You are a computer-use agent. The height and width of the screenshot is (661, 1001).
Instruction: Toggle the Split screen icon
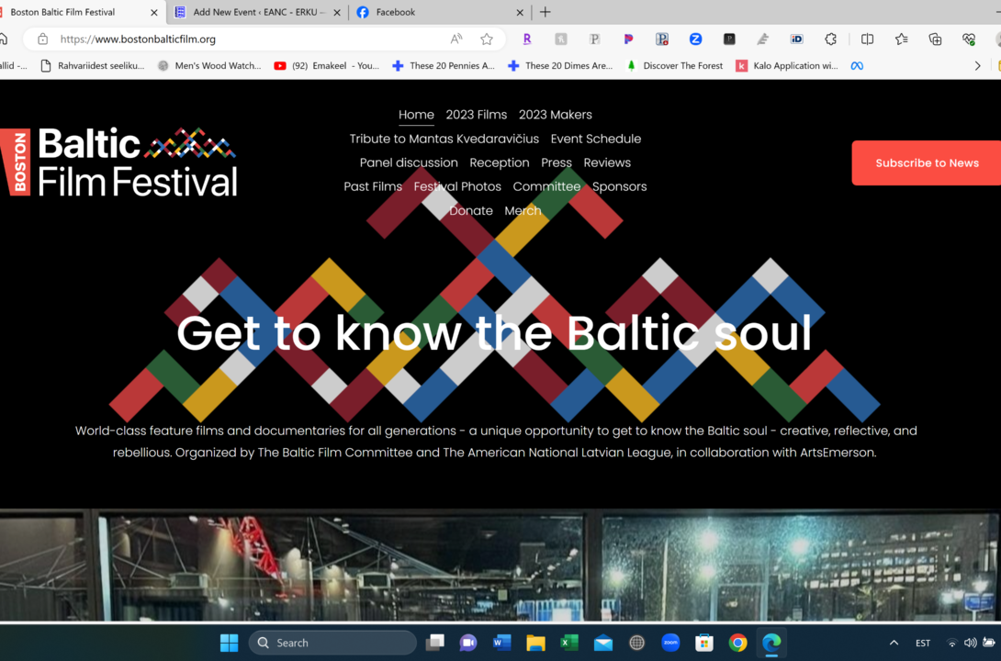tap(867, 39)
